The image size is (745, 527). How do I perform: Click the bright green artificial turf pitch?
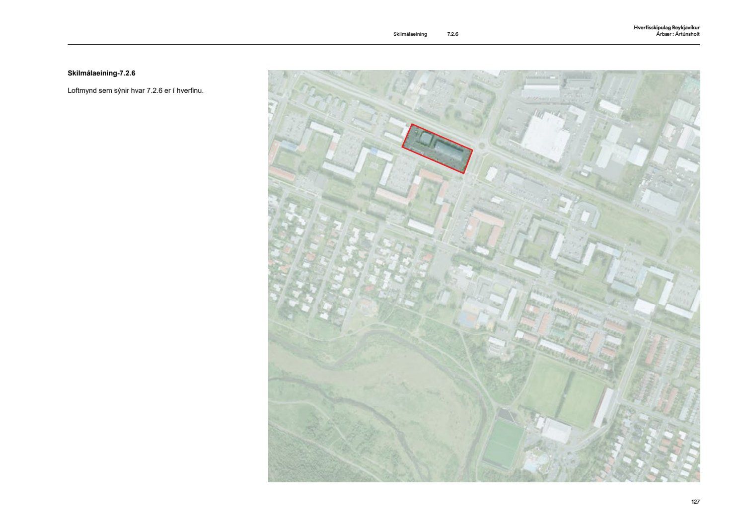pos(504,443)
